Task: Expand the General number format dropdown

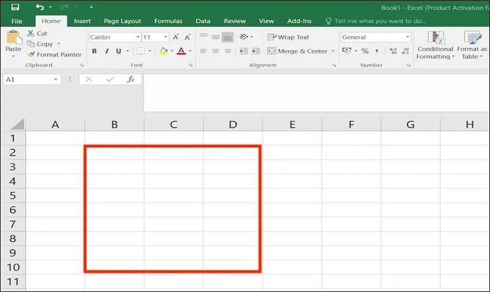Action: 407,37
